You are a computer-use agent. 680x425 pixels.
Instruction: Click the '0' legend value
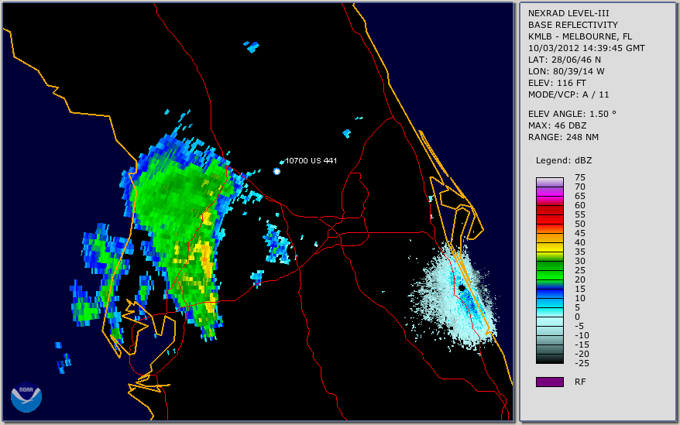(x=577, y=317)
